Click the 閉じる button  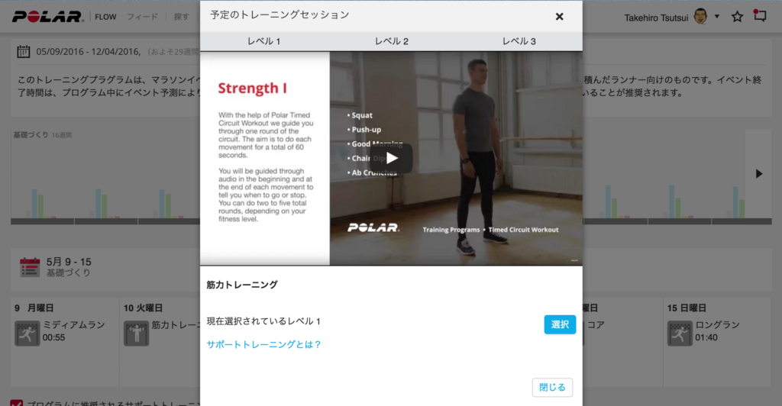coord(552,387)
